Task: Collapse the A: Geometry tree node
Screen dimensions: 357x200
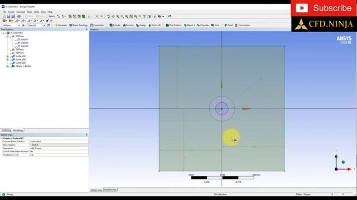Action: point(2,33)
